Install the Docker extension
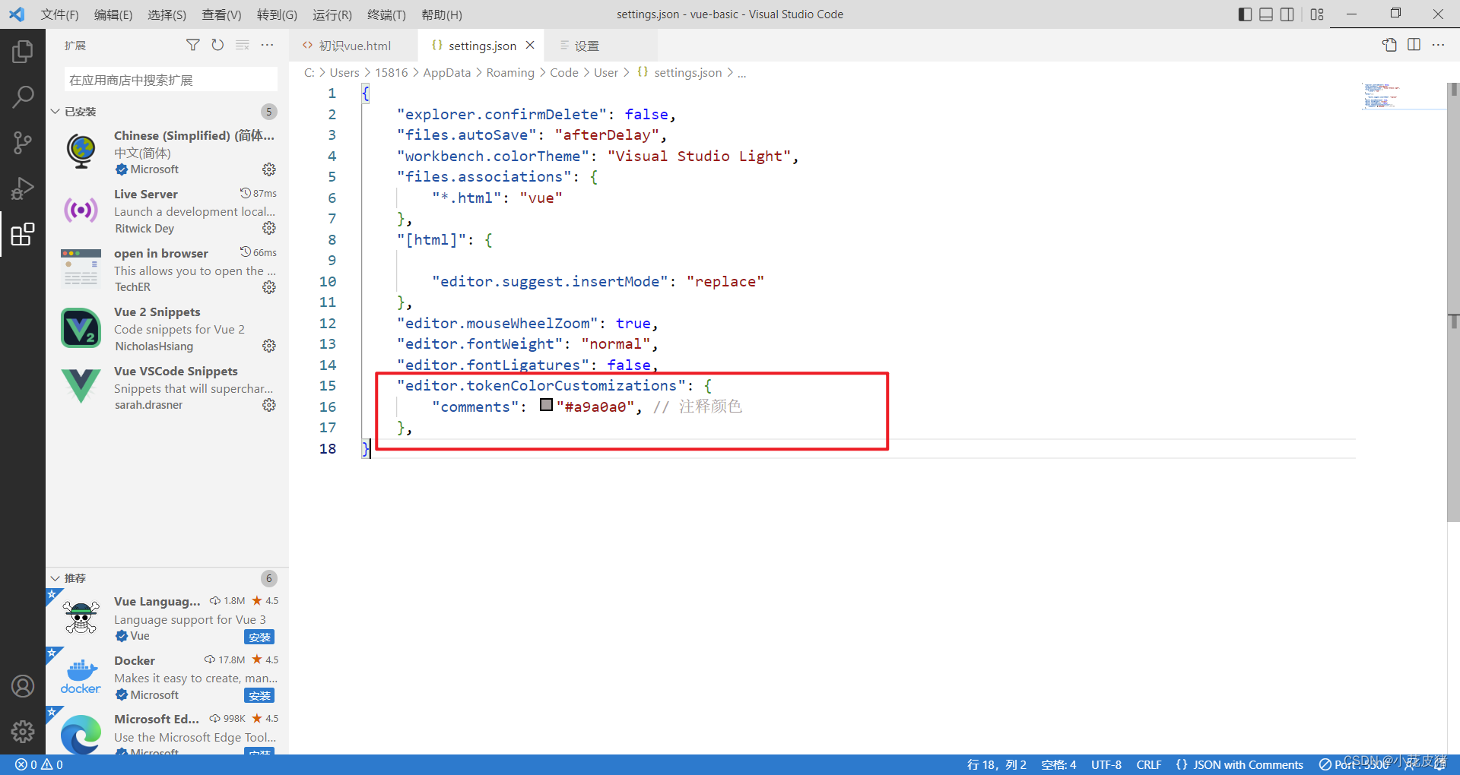Viewport: 1460px width, 775px height. 259,695
